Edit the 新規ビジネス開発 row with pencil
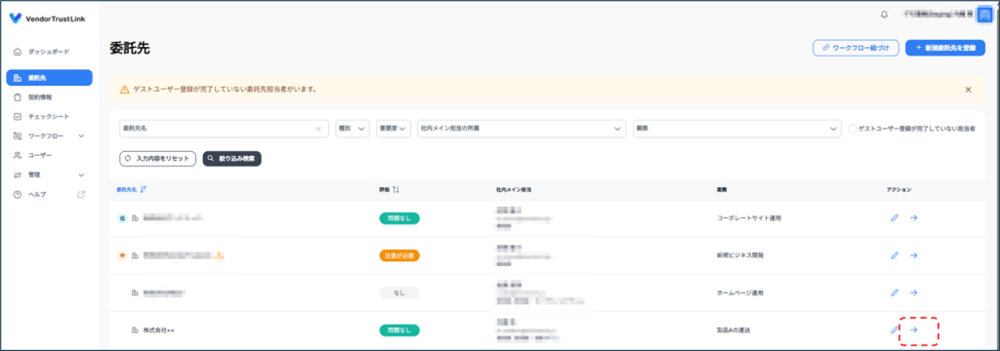Viewport: 1000px width, 351px height. click(895, 255)
